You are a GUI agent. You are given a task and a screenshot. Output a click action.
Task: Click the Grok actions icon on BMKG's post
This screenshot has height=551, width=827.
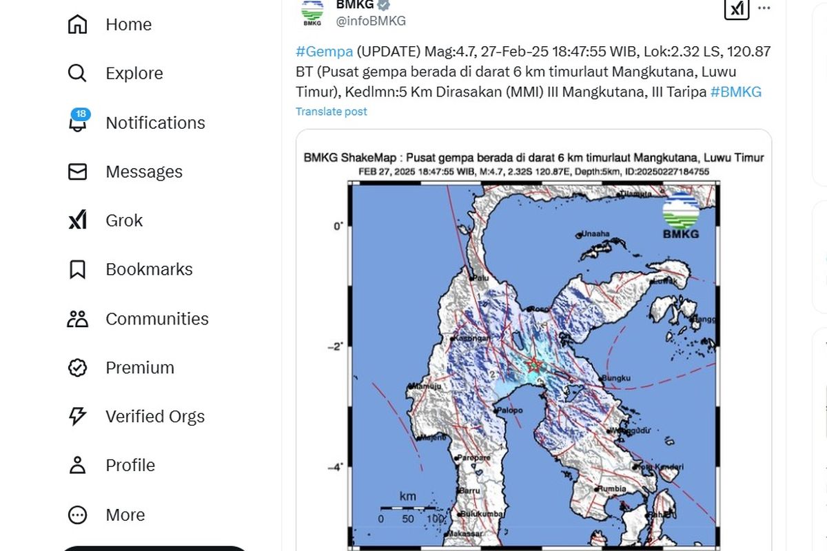[737, 10]
